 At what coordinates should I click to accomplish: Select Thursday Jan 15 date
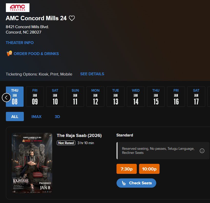click(x=156, y=97)
